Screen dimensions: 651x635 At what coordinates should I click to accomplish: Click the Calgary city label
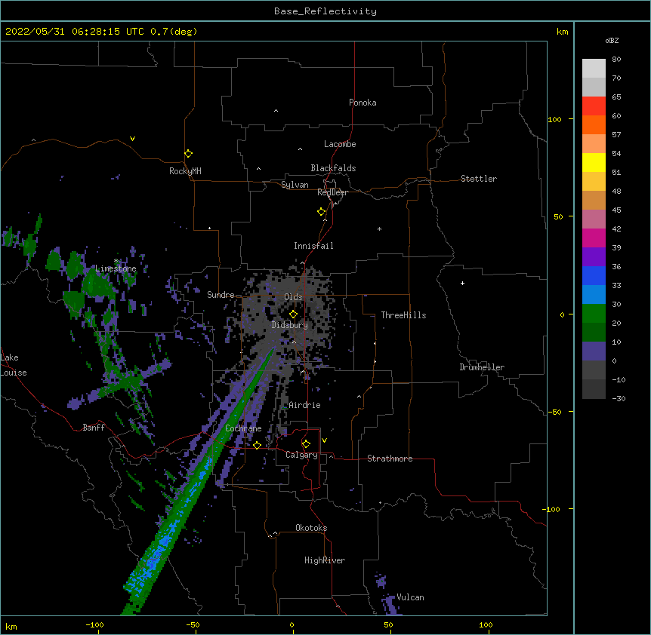tap(301, 455)
